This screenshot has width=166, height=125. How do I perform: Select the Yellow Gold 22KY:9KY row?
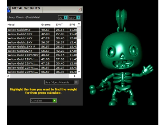coord(42,55)
